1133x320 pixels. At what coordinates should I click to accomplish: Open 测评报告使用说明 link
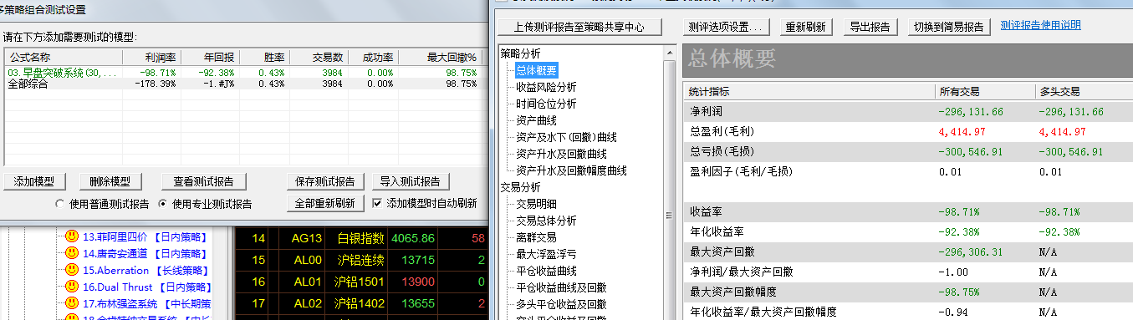1040,26
